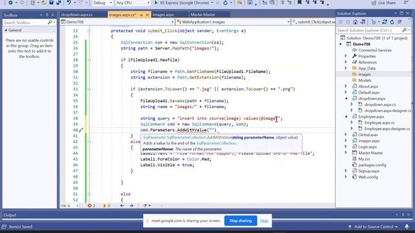Close the Toolbox panel
The width and height of the screenshot is (415, 233).
pos(53,15)
